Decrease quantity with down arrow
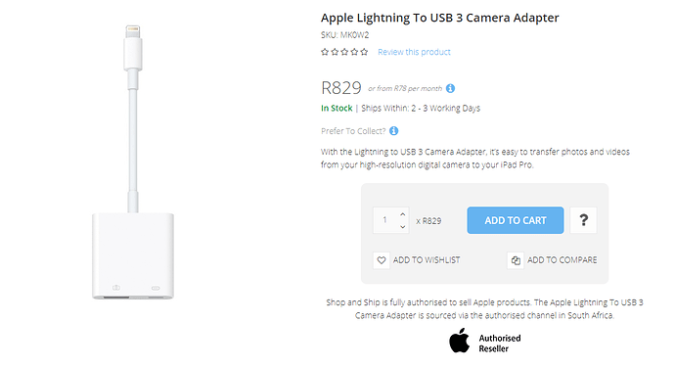The height and width of the screenshot is (368, 675). (x=402, y=227)
